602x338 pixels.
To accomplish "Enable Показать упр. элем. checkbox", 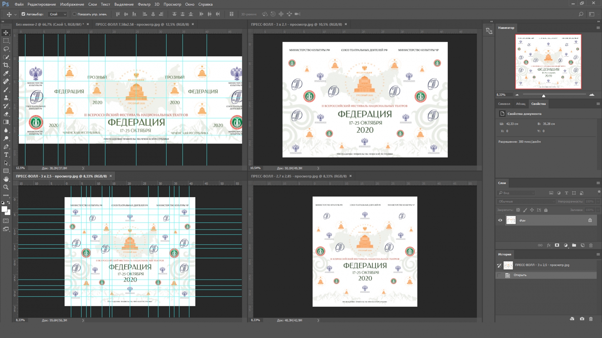I will [75, 14].
